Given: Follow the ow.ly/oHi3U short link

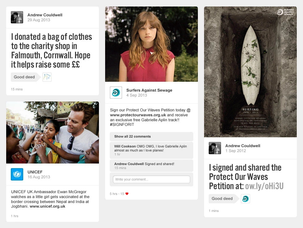Looking at the screenshot, I should [264, 186].
